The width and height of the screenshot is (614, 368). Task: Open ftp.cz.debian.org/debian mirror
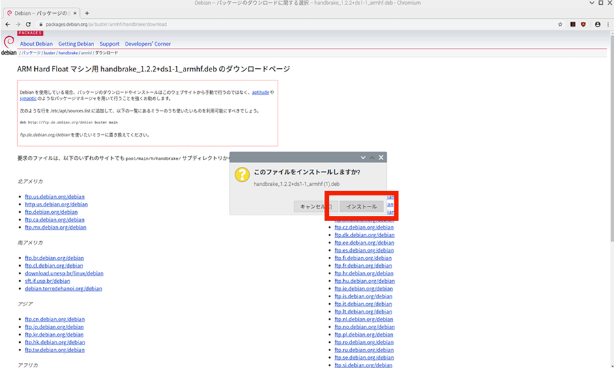pos(364,227)
